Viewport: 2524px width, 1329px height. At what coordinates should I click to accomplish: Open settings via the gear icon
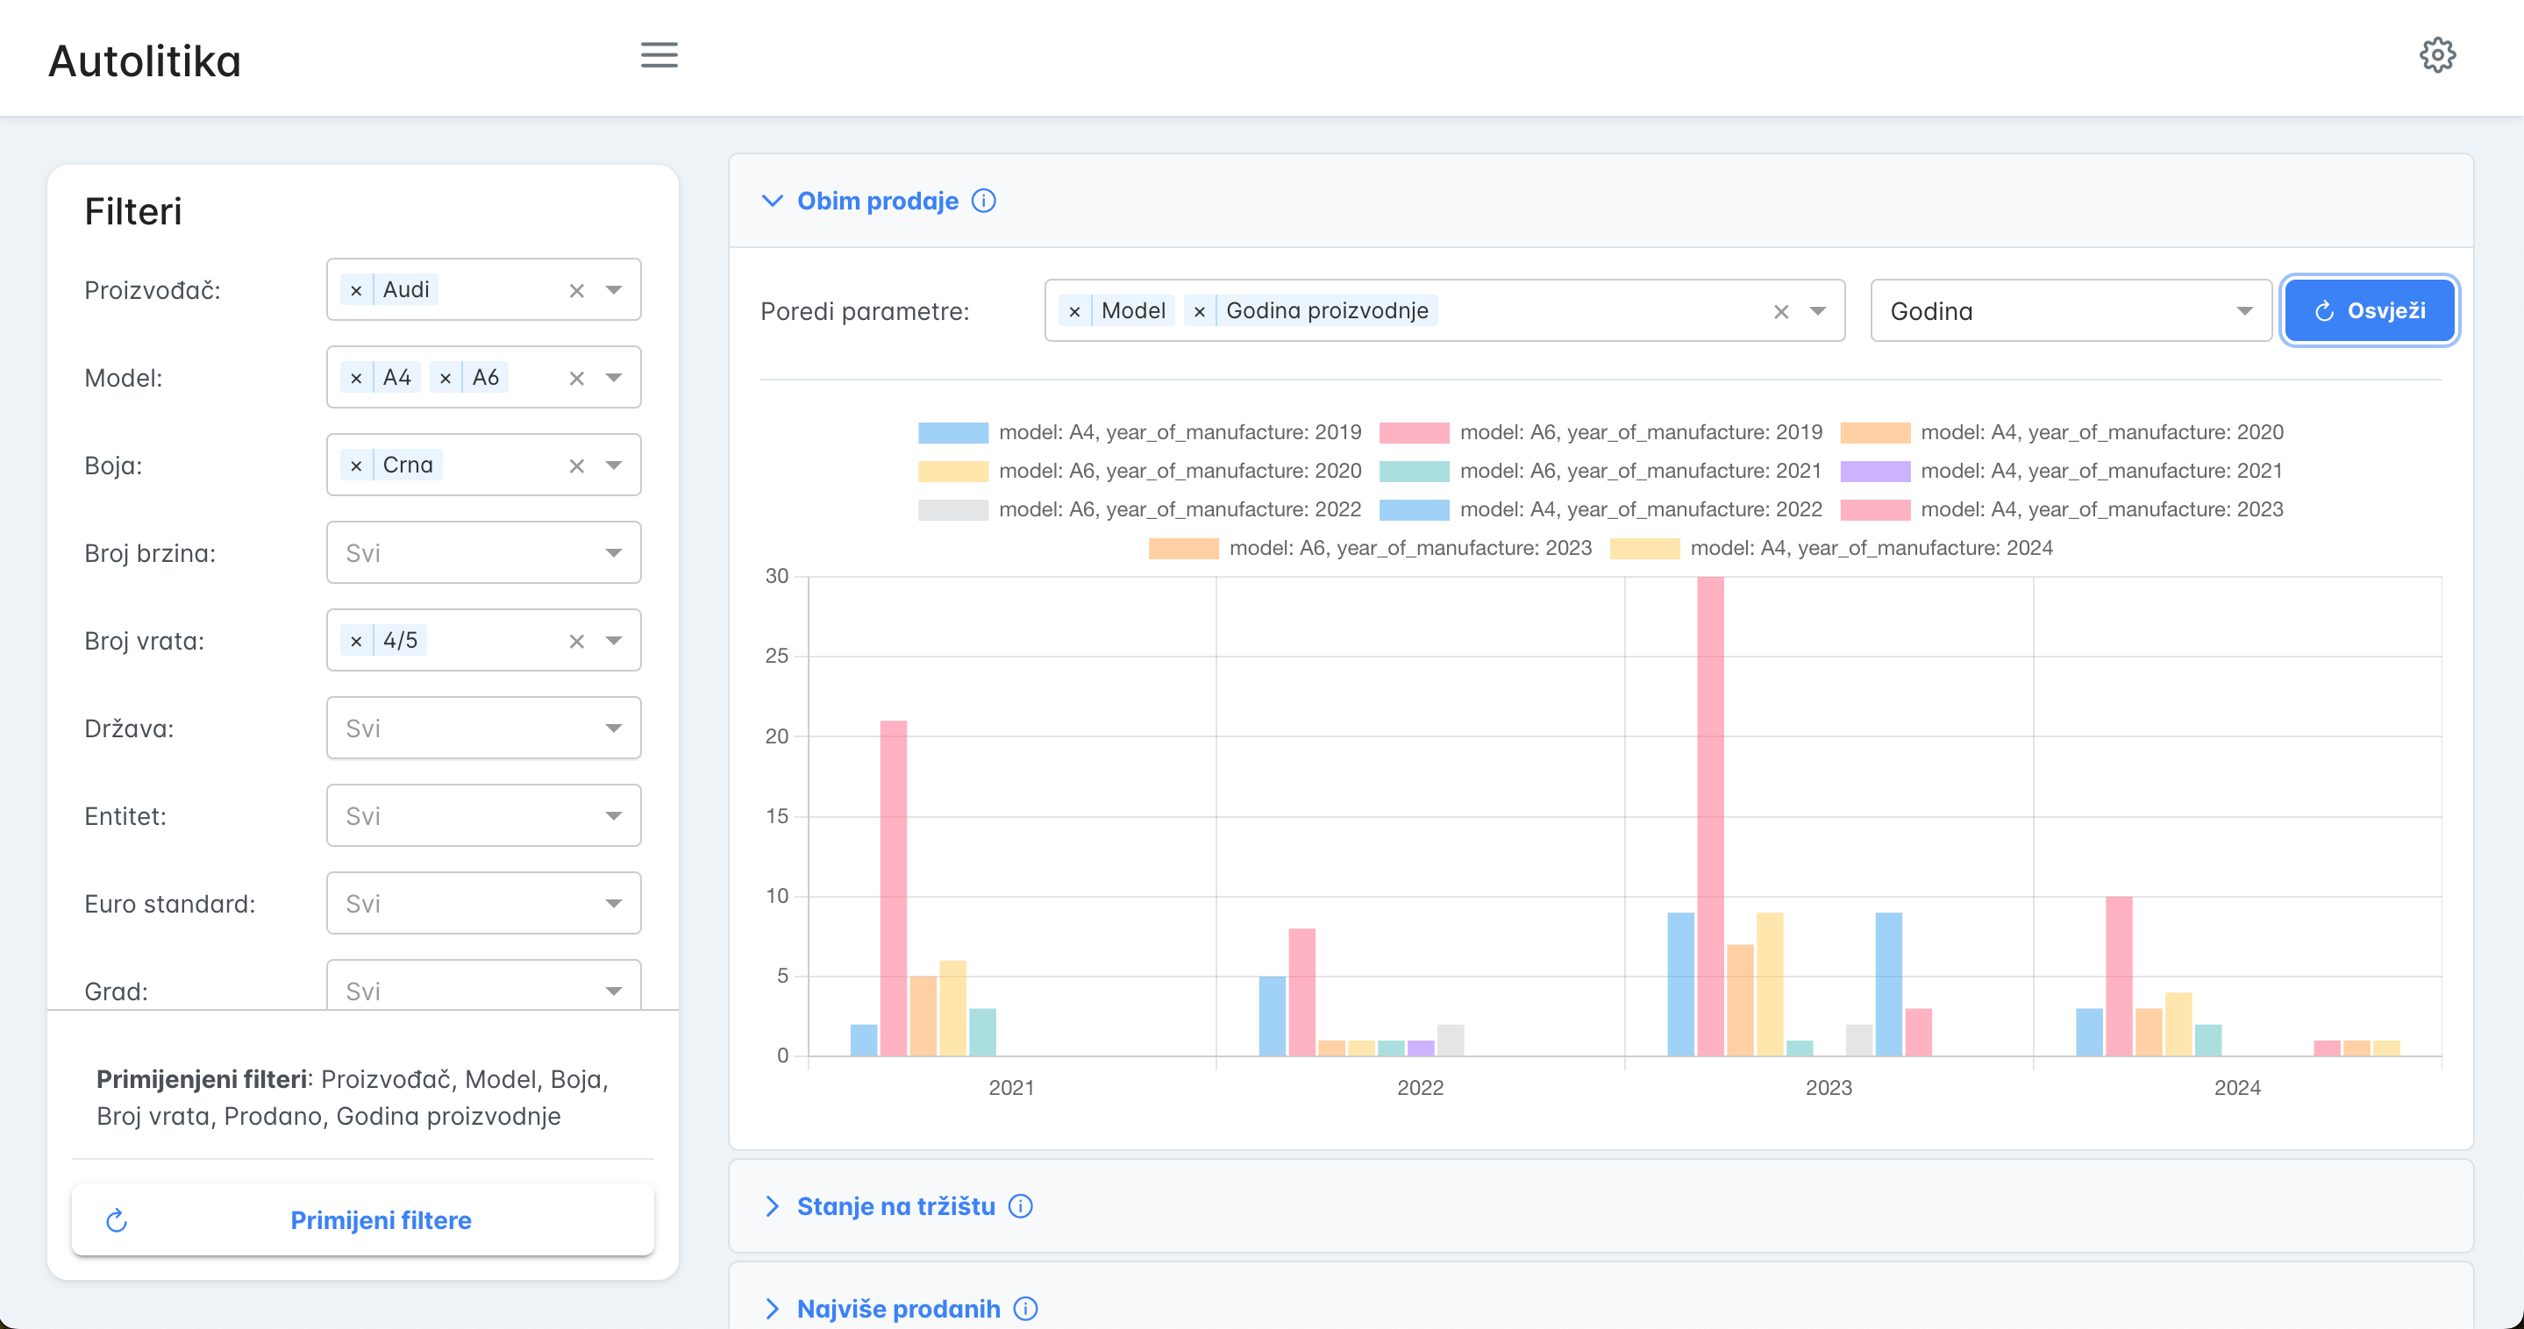coord(2437,55)
